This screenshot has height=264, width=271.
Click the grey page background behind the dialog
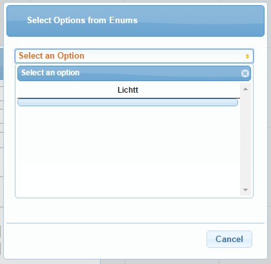click(x=269, y=129)
